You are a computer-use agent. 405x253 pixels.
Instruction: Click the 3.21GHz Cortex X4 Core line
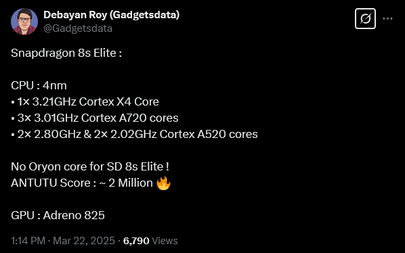(85, 101)
